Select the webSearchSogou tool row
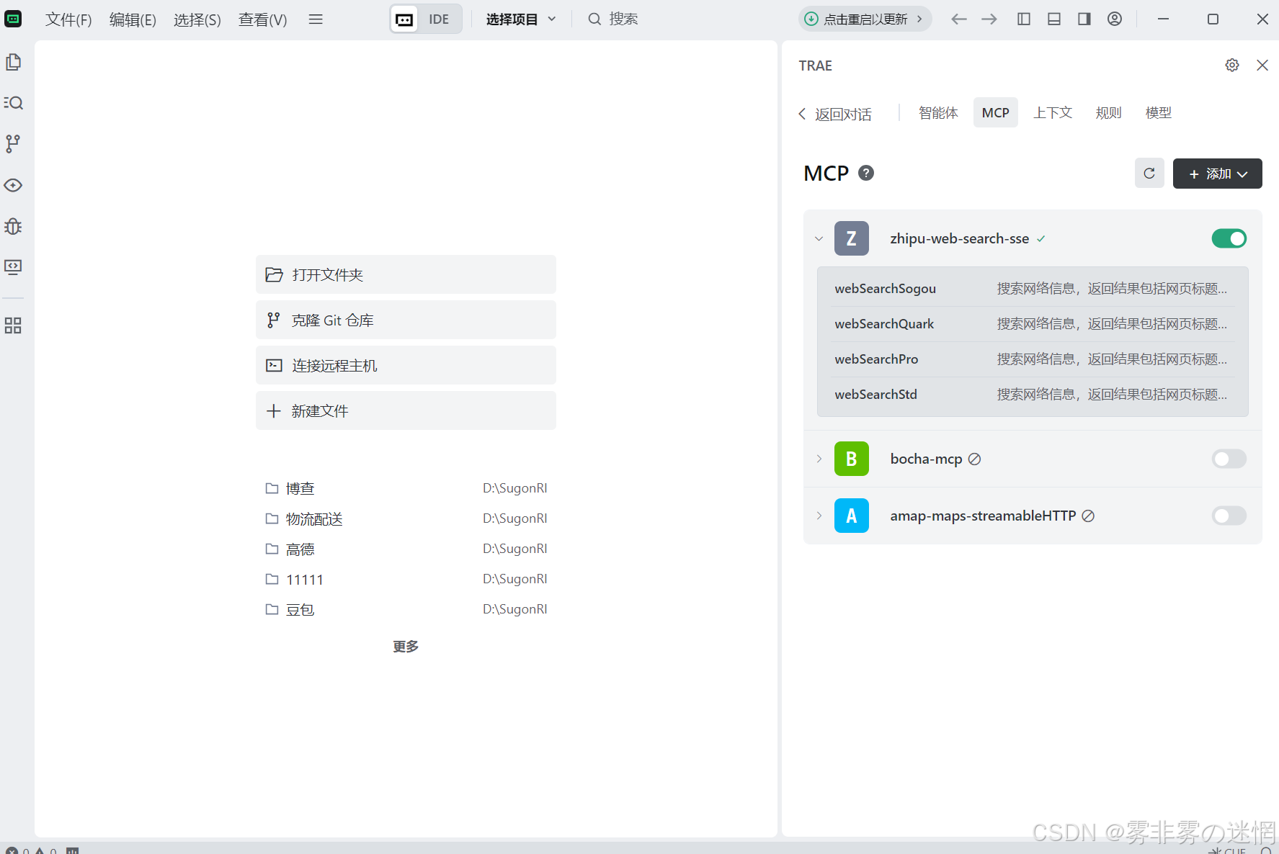 coord(1033,289)
